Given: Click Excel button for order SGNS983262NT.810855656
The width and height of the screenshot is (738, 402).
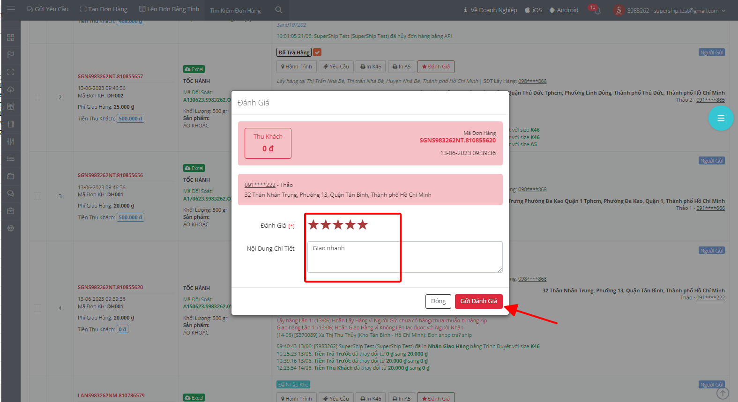Looking at the screenshot, I should [x=194, y=168].
